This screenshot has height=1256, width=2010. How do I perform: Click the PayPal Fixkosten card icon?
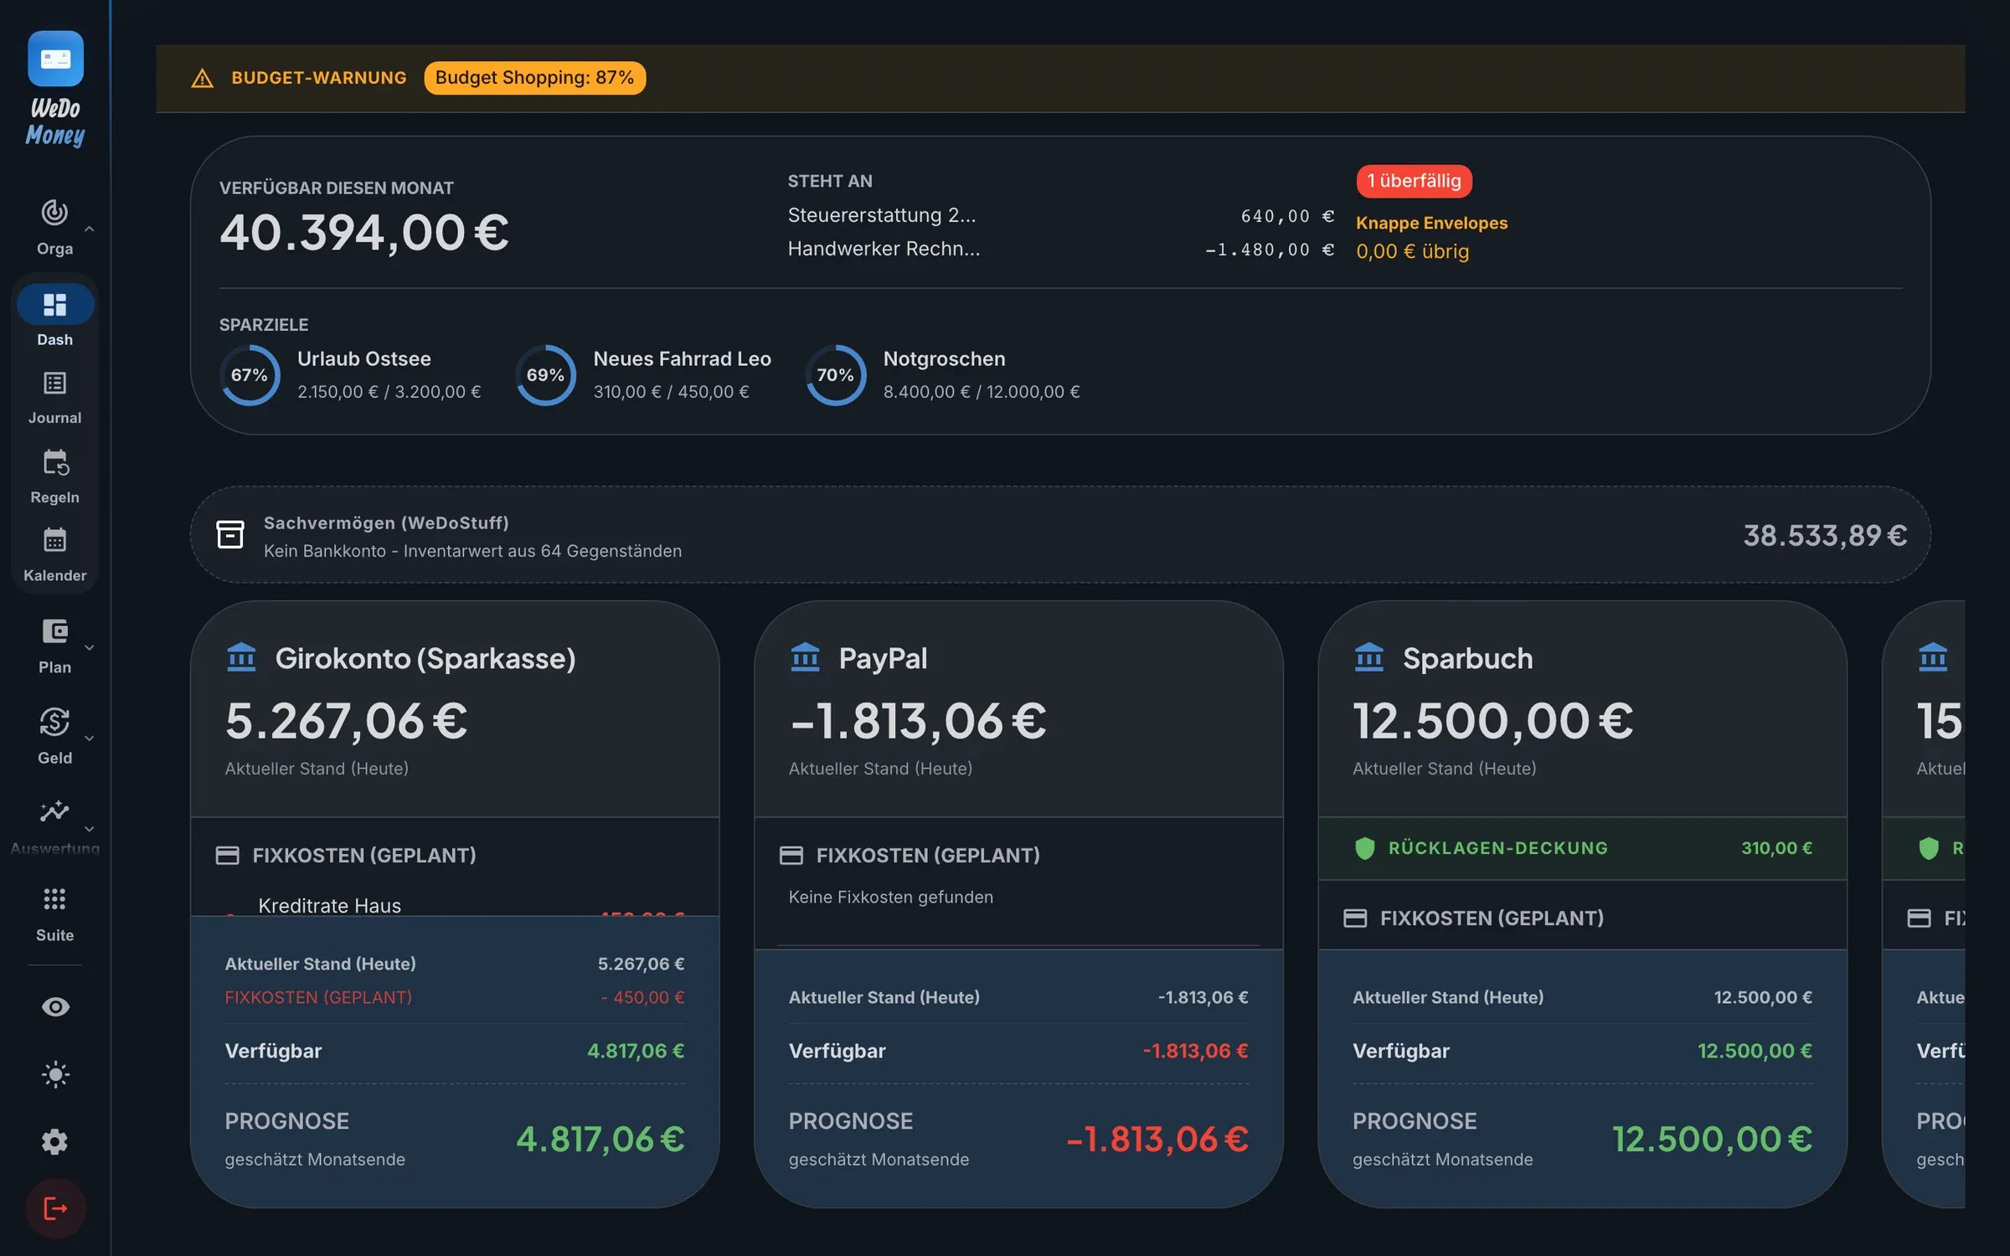click(791, 855)
